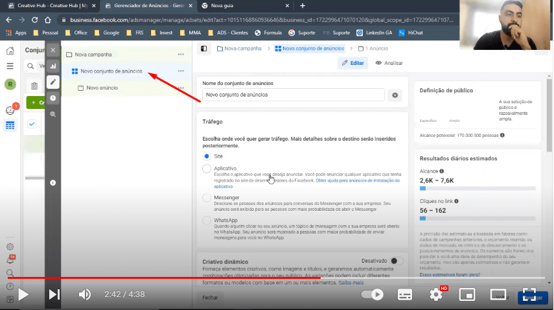Select WhatsApp traffic destination
The image size is (554, 310).
point(207,221)
